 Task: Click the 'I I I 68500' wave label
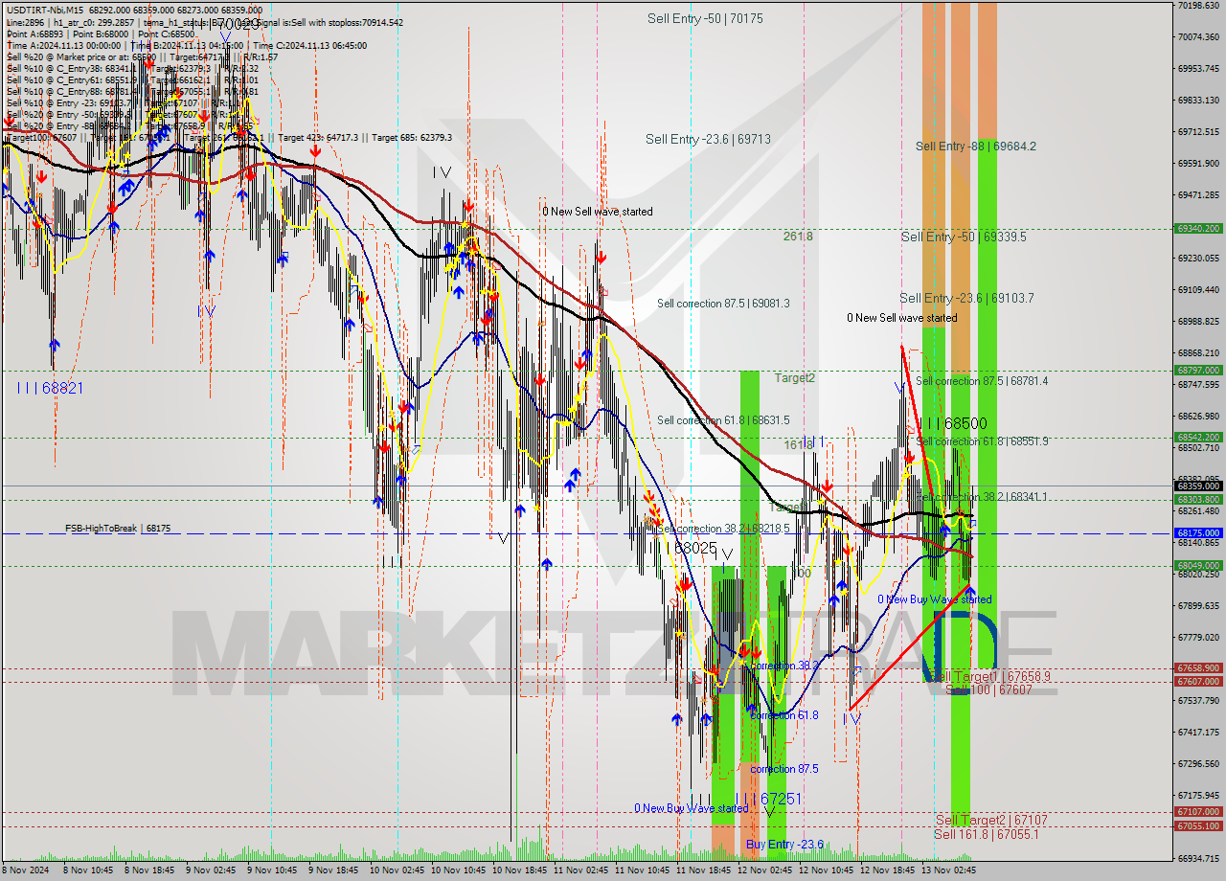click(x=953, y=423)
